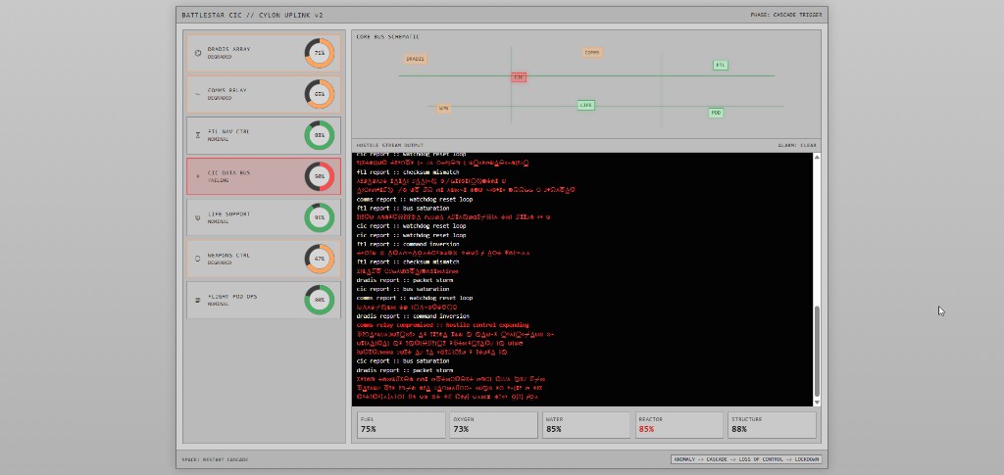Screen dimensions: 1004x475
Task: Select the COMMS RELAY 65% gauge ring
Action: pyautogui.click(x=320, y=94)
